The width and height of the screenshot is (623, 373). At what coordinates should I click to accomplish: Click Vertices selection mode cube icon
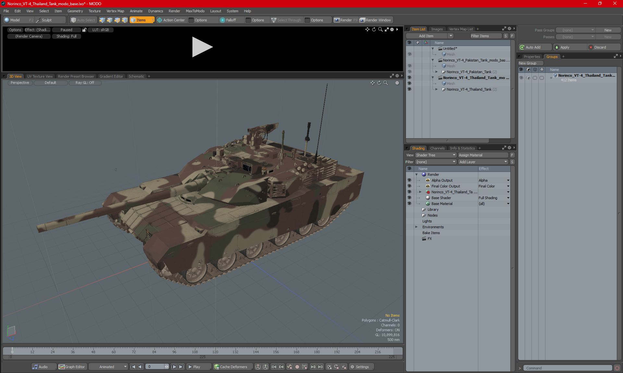(x=102, y=20)
